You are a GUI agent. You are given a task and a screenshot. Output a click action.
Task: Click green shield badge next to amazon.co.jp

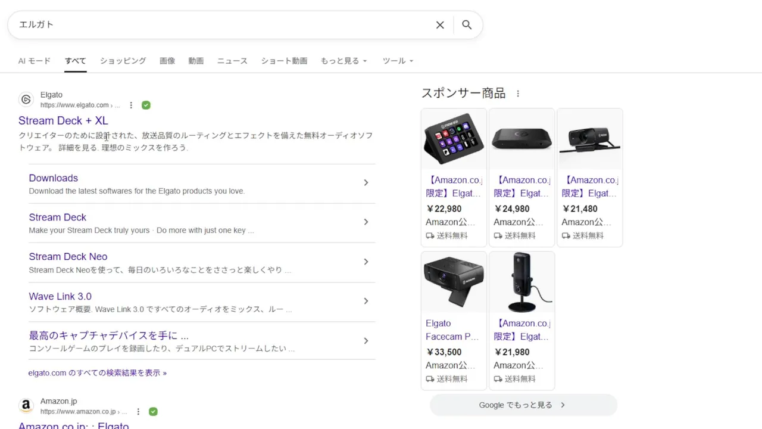(153, 411)
